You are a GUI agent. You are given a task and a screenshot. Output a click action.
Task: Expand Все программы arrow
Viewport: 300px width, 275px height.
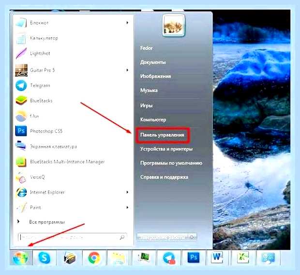pos(18,222)
